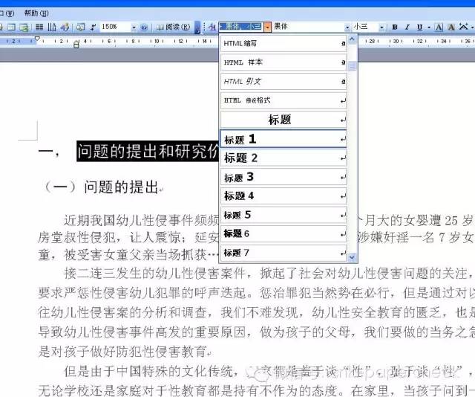Click the style list scrollbar thumb
The width and height of the screenshot is (475, 397).
point(352,66)
